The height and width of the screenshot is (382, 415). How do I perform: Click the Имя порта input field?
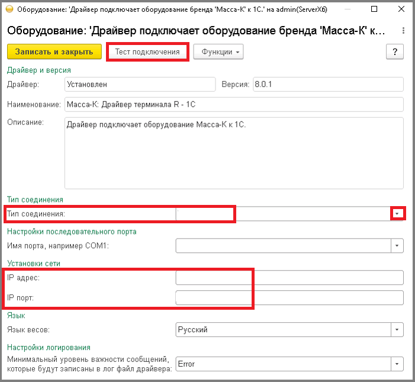pos(283,246)
